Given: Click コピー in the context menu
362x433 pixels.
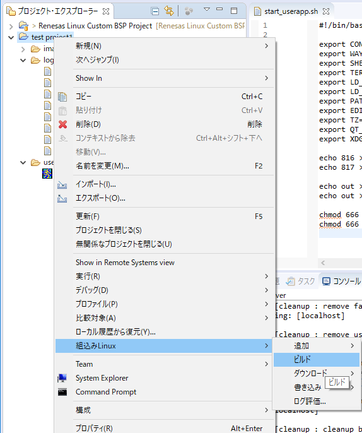Looking at the screenshot, I should [165, 97].
